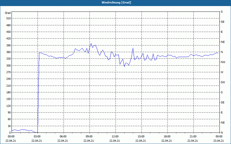Select the 330 y-axis value

[x=9, y=59]
